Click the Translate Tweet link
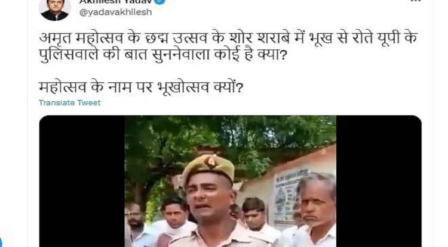This screenshot has height=247, width=448. click(70, 103)
